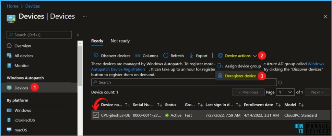Screen dimensions: 332x136
Task: Sort by Last sign in date arrows
Action: (x=238, y=105)
